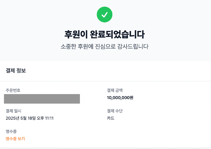Click the word 감사드립니다 in the subtitle
The height and width of the screenshot is (149, 211).
pyautogui.click(x=133, y=46)
